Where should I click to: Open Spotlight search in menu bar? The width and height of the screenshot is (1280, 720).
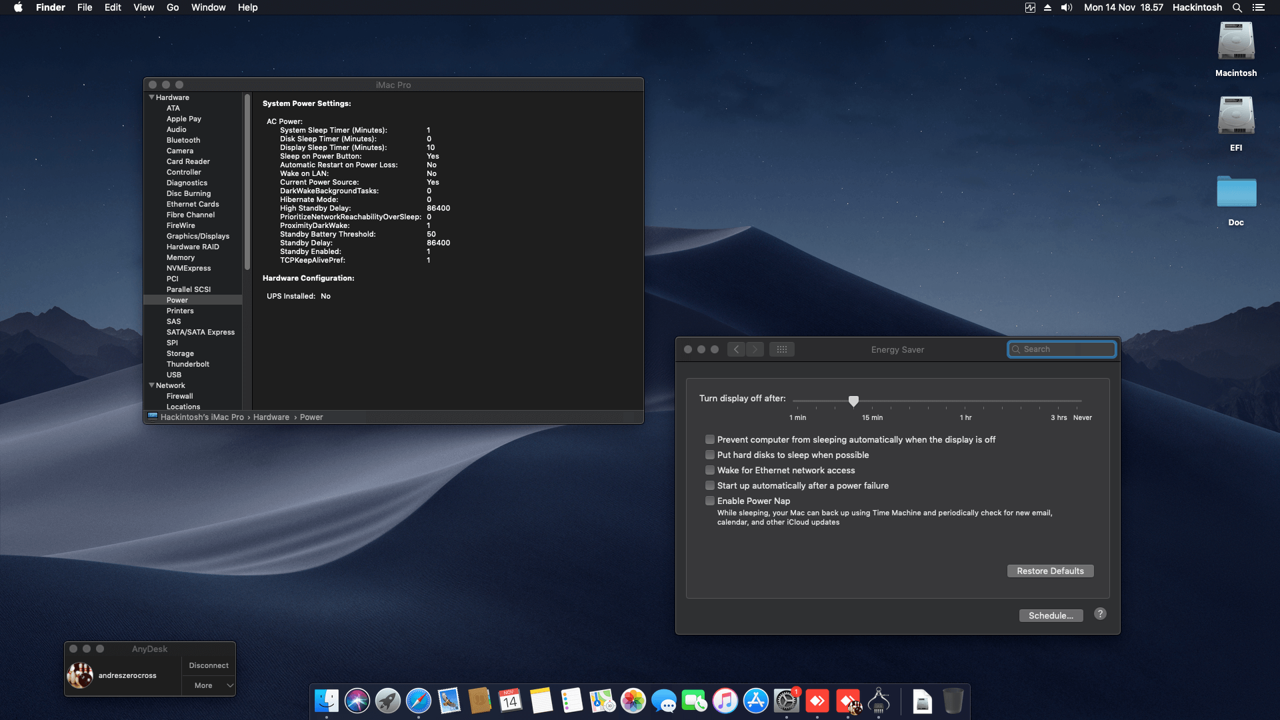tap(1237, 7)
